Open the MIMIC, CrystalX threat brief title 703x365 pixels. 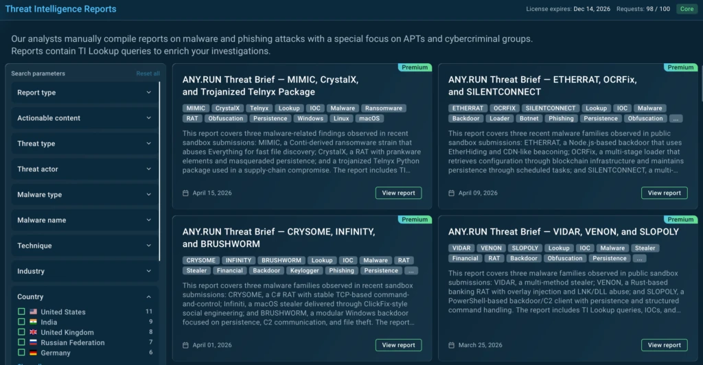270,86
